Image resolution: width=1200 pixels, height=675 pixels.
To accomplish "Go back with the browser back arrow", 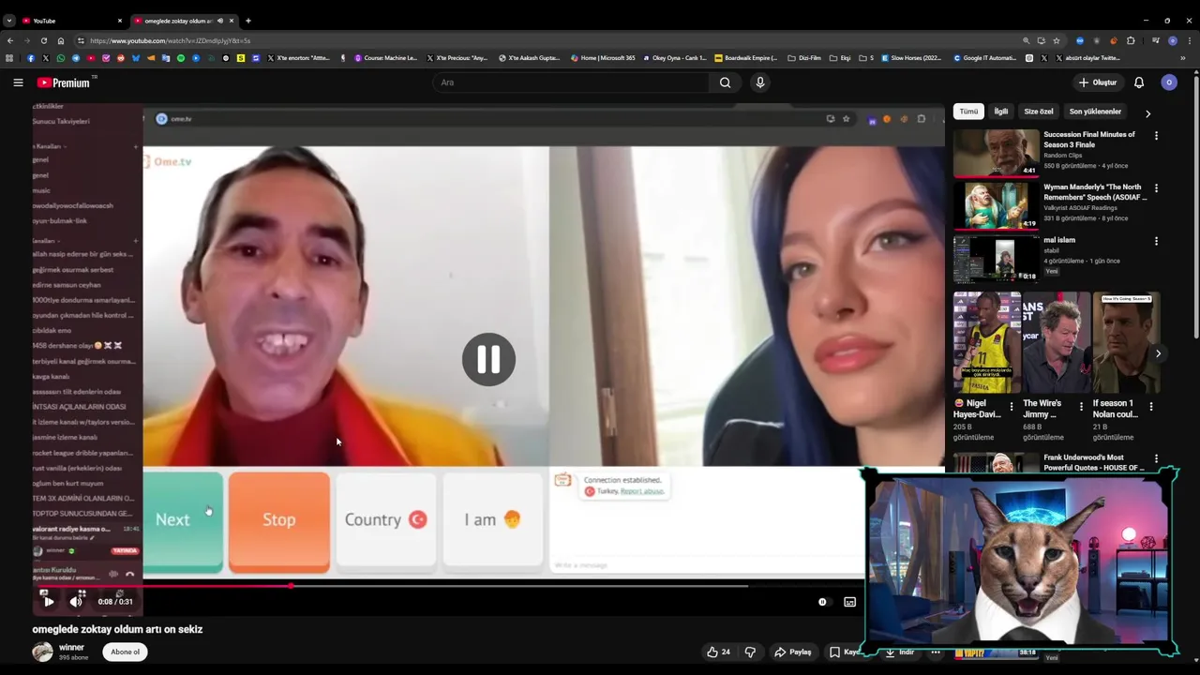I will (x=10, y=40).
